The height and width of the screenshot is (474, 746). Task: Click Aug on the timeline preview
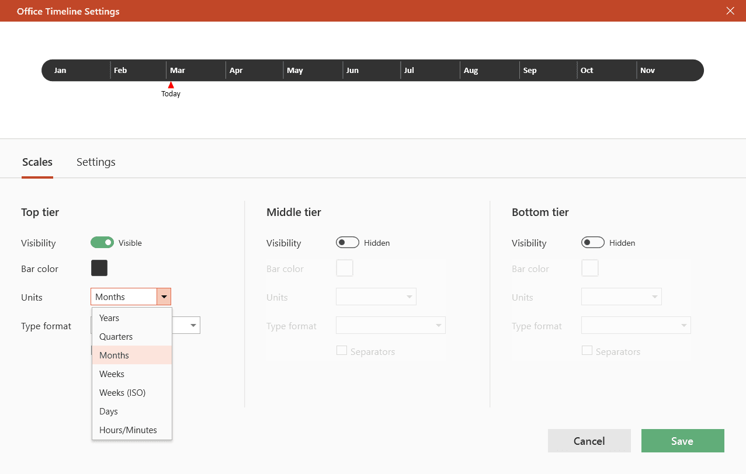pos(471,70)
